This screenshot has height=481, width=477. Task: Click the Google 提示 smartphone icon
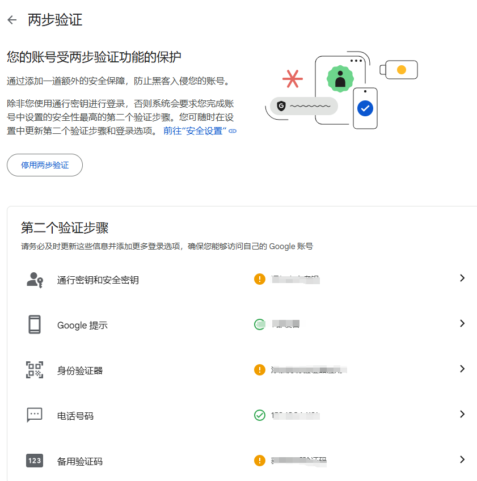pyautogui.click(x=35, y=323)
